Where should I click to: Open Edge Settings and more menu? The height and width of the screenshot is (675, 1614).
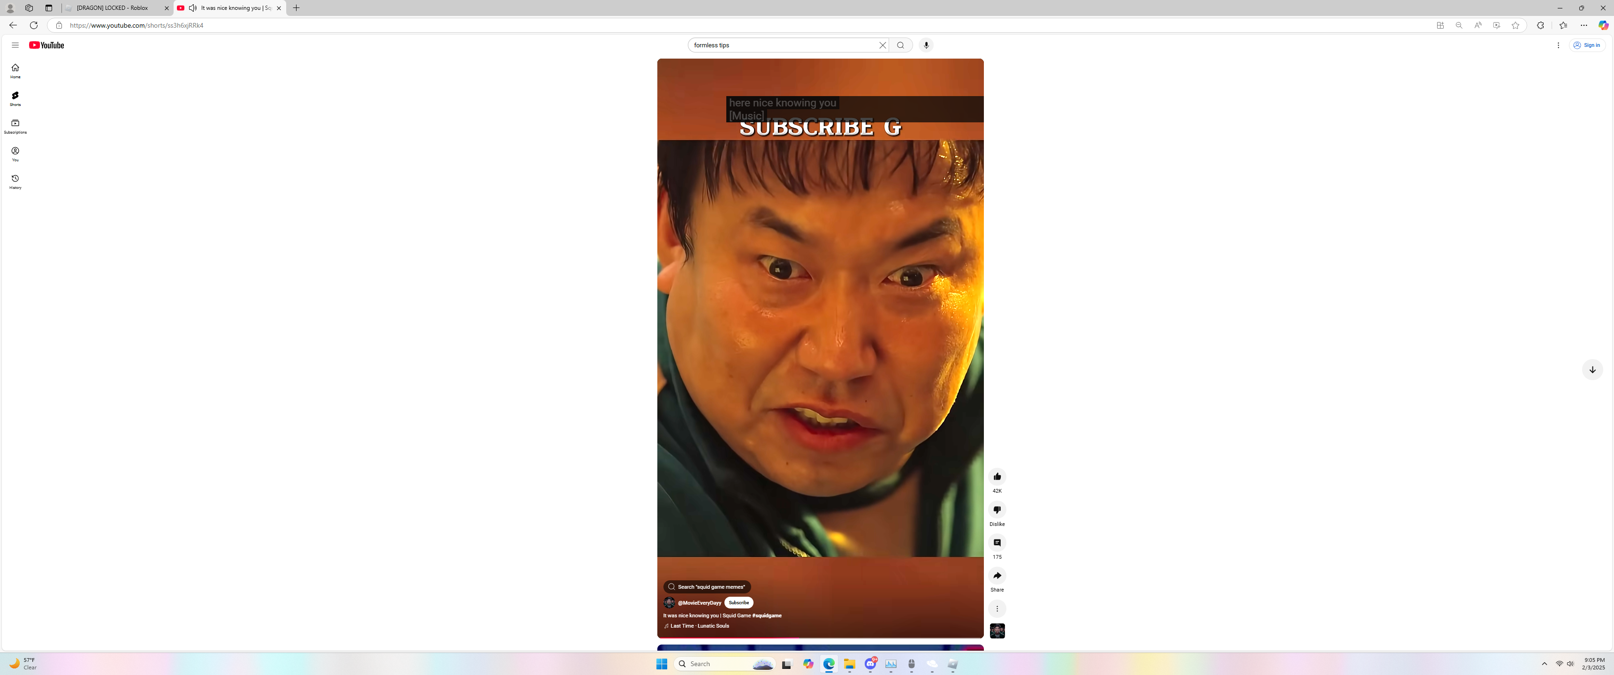click(1584, 25)
